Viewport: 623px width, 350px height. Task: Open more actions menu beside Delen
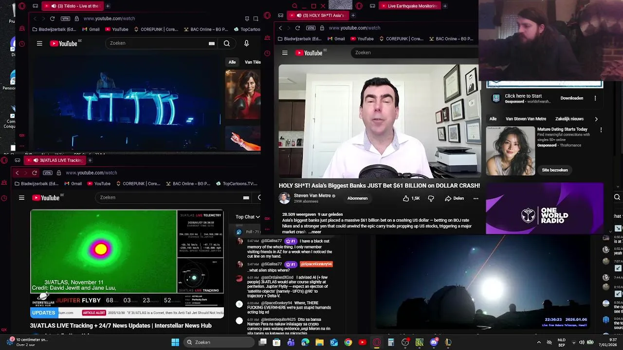(x=476, y=198)
